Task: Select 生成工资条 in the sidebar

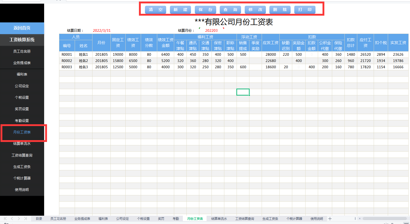Action: tap(22, 167)
